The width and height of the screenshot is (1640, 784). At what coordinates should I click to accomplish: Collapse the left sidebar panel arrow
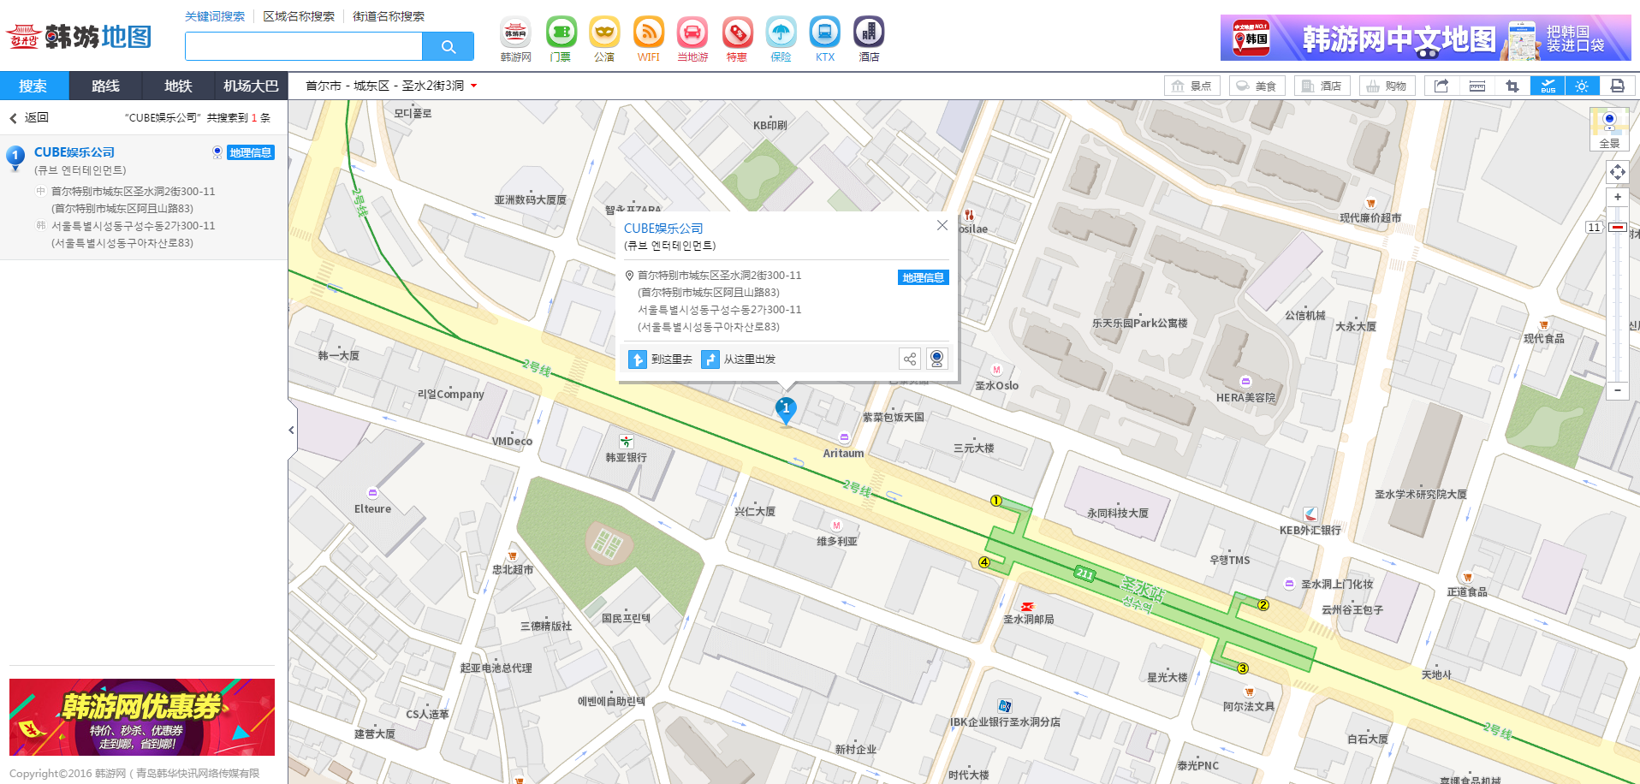(292, 430)
